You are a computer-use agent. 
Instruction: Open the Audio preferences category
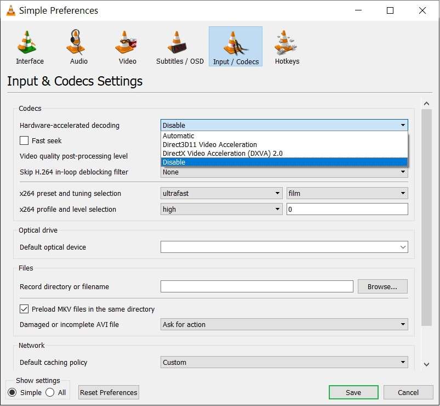[x=78, y=47]
